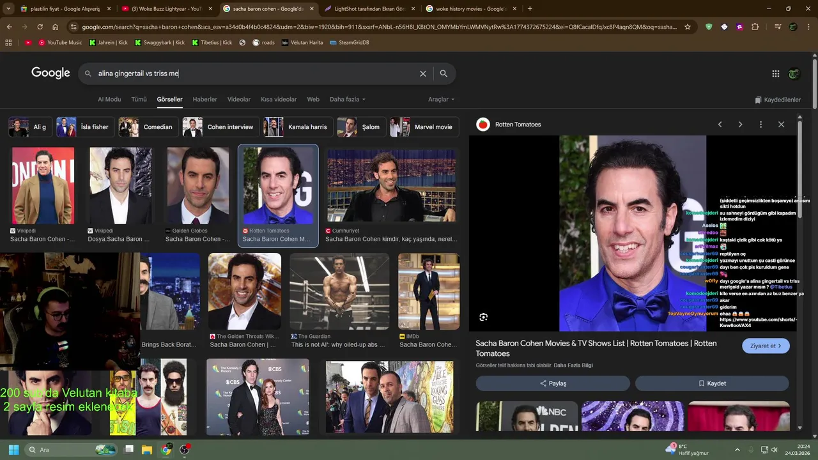Image resolution: width=818 pixels, height=460 pixels.
Task: Open preview panel three-dot options
Action: click(x=760, y=125)
